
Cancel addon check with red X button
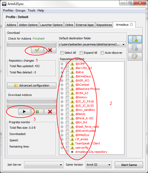click(50, 50)
